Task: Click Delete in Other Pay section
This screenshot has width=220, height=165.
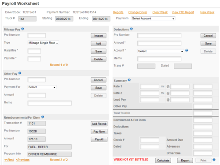Action: coord(99,96)
